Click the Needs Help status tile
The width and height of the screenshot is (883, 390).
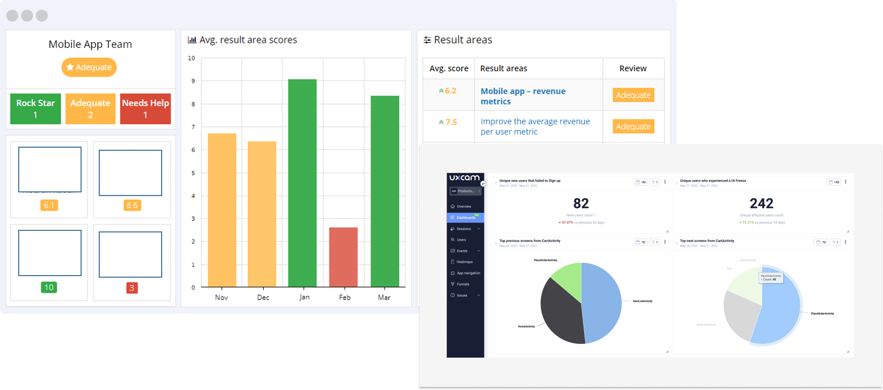[x=146, y=109]
